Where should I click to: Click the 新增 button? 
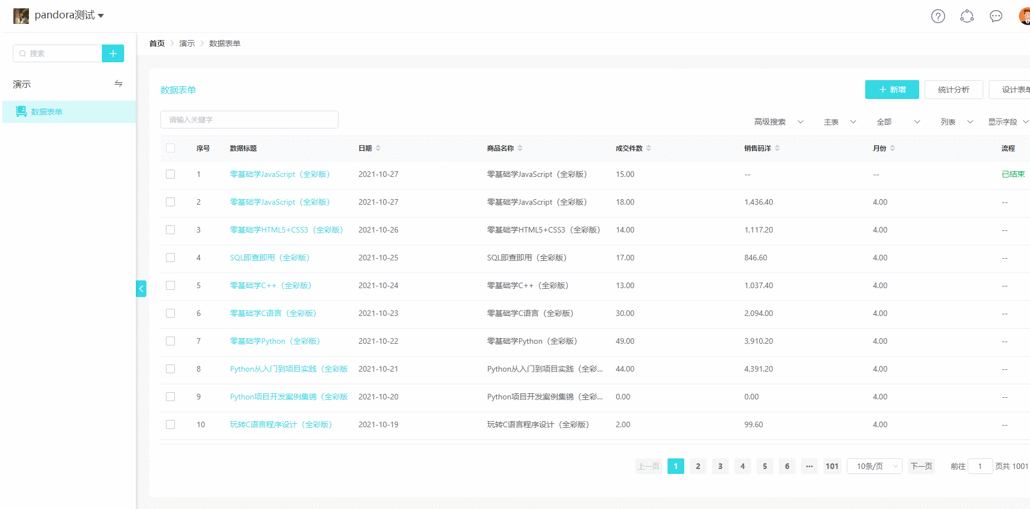click(892, 90)
